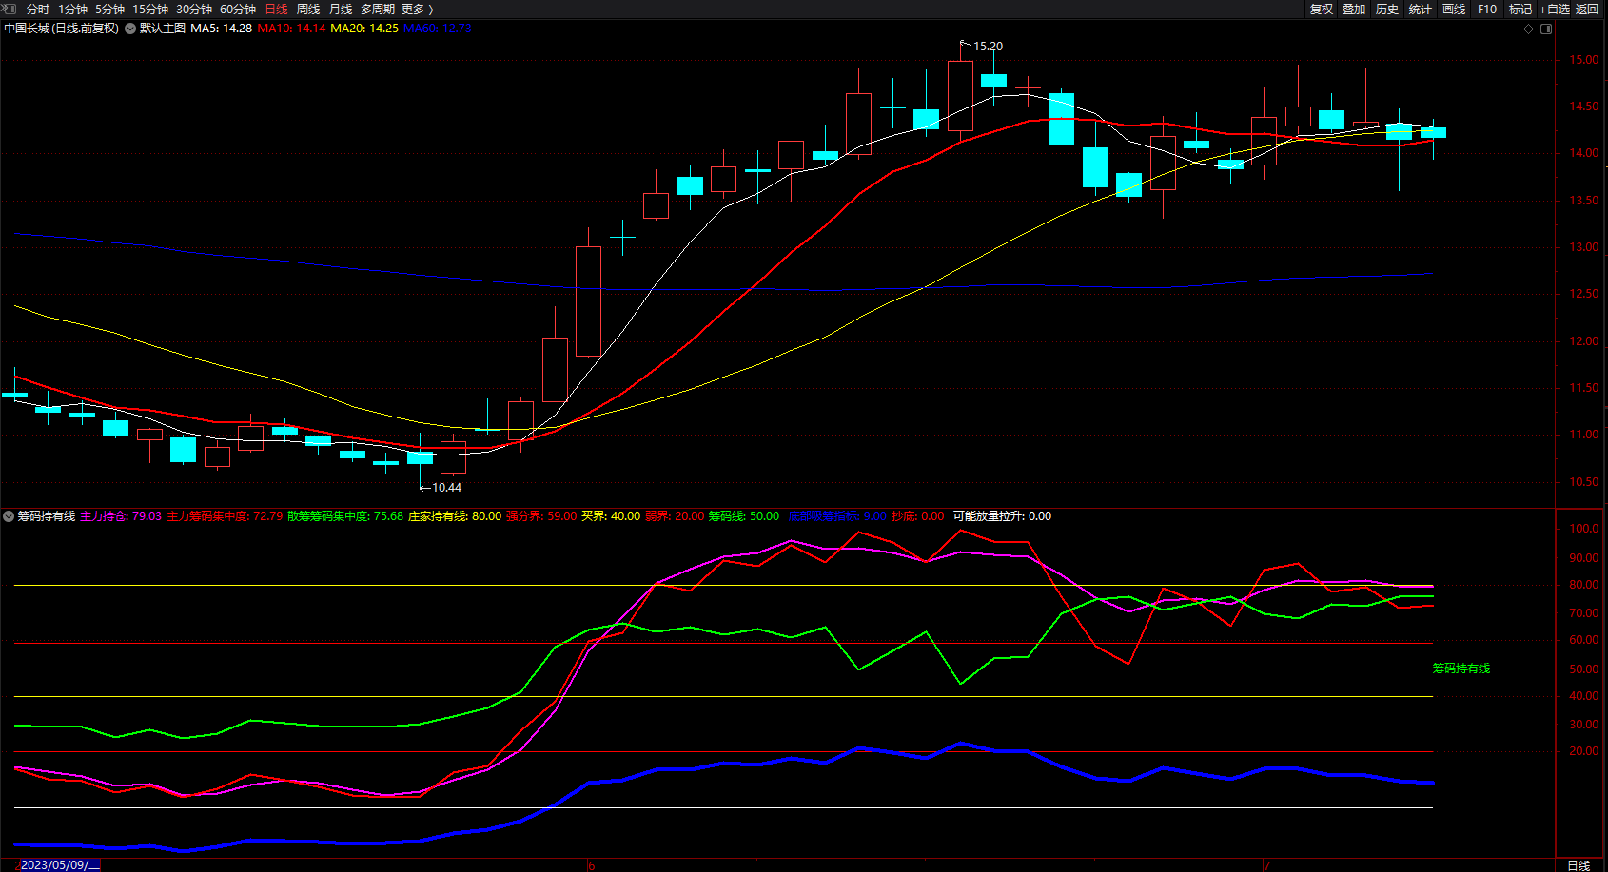
Task: Click the 主力持仓: 79.03 value label
Action: (x=121, y=516)
